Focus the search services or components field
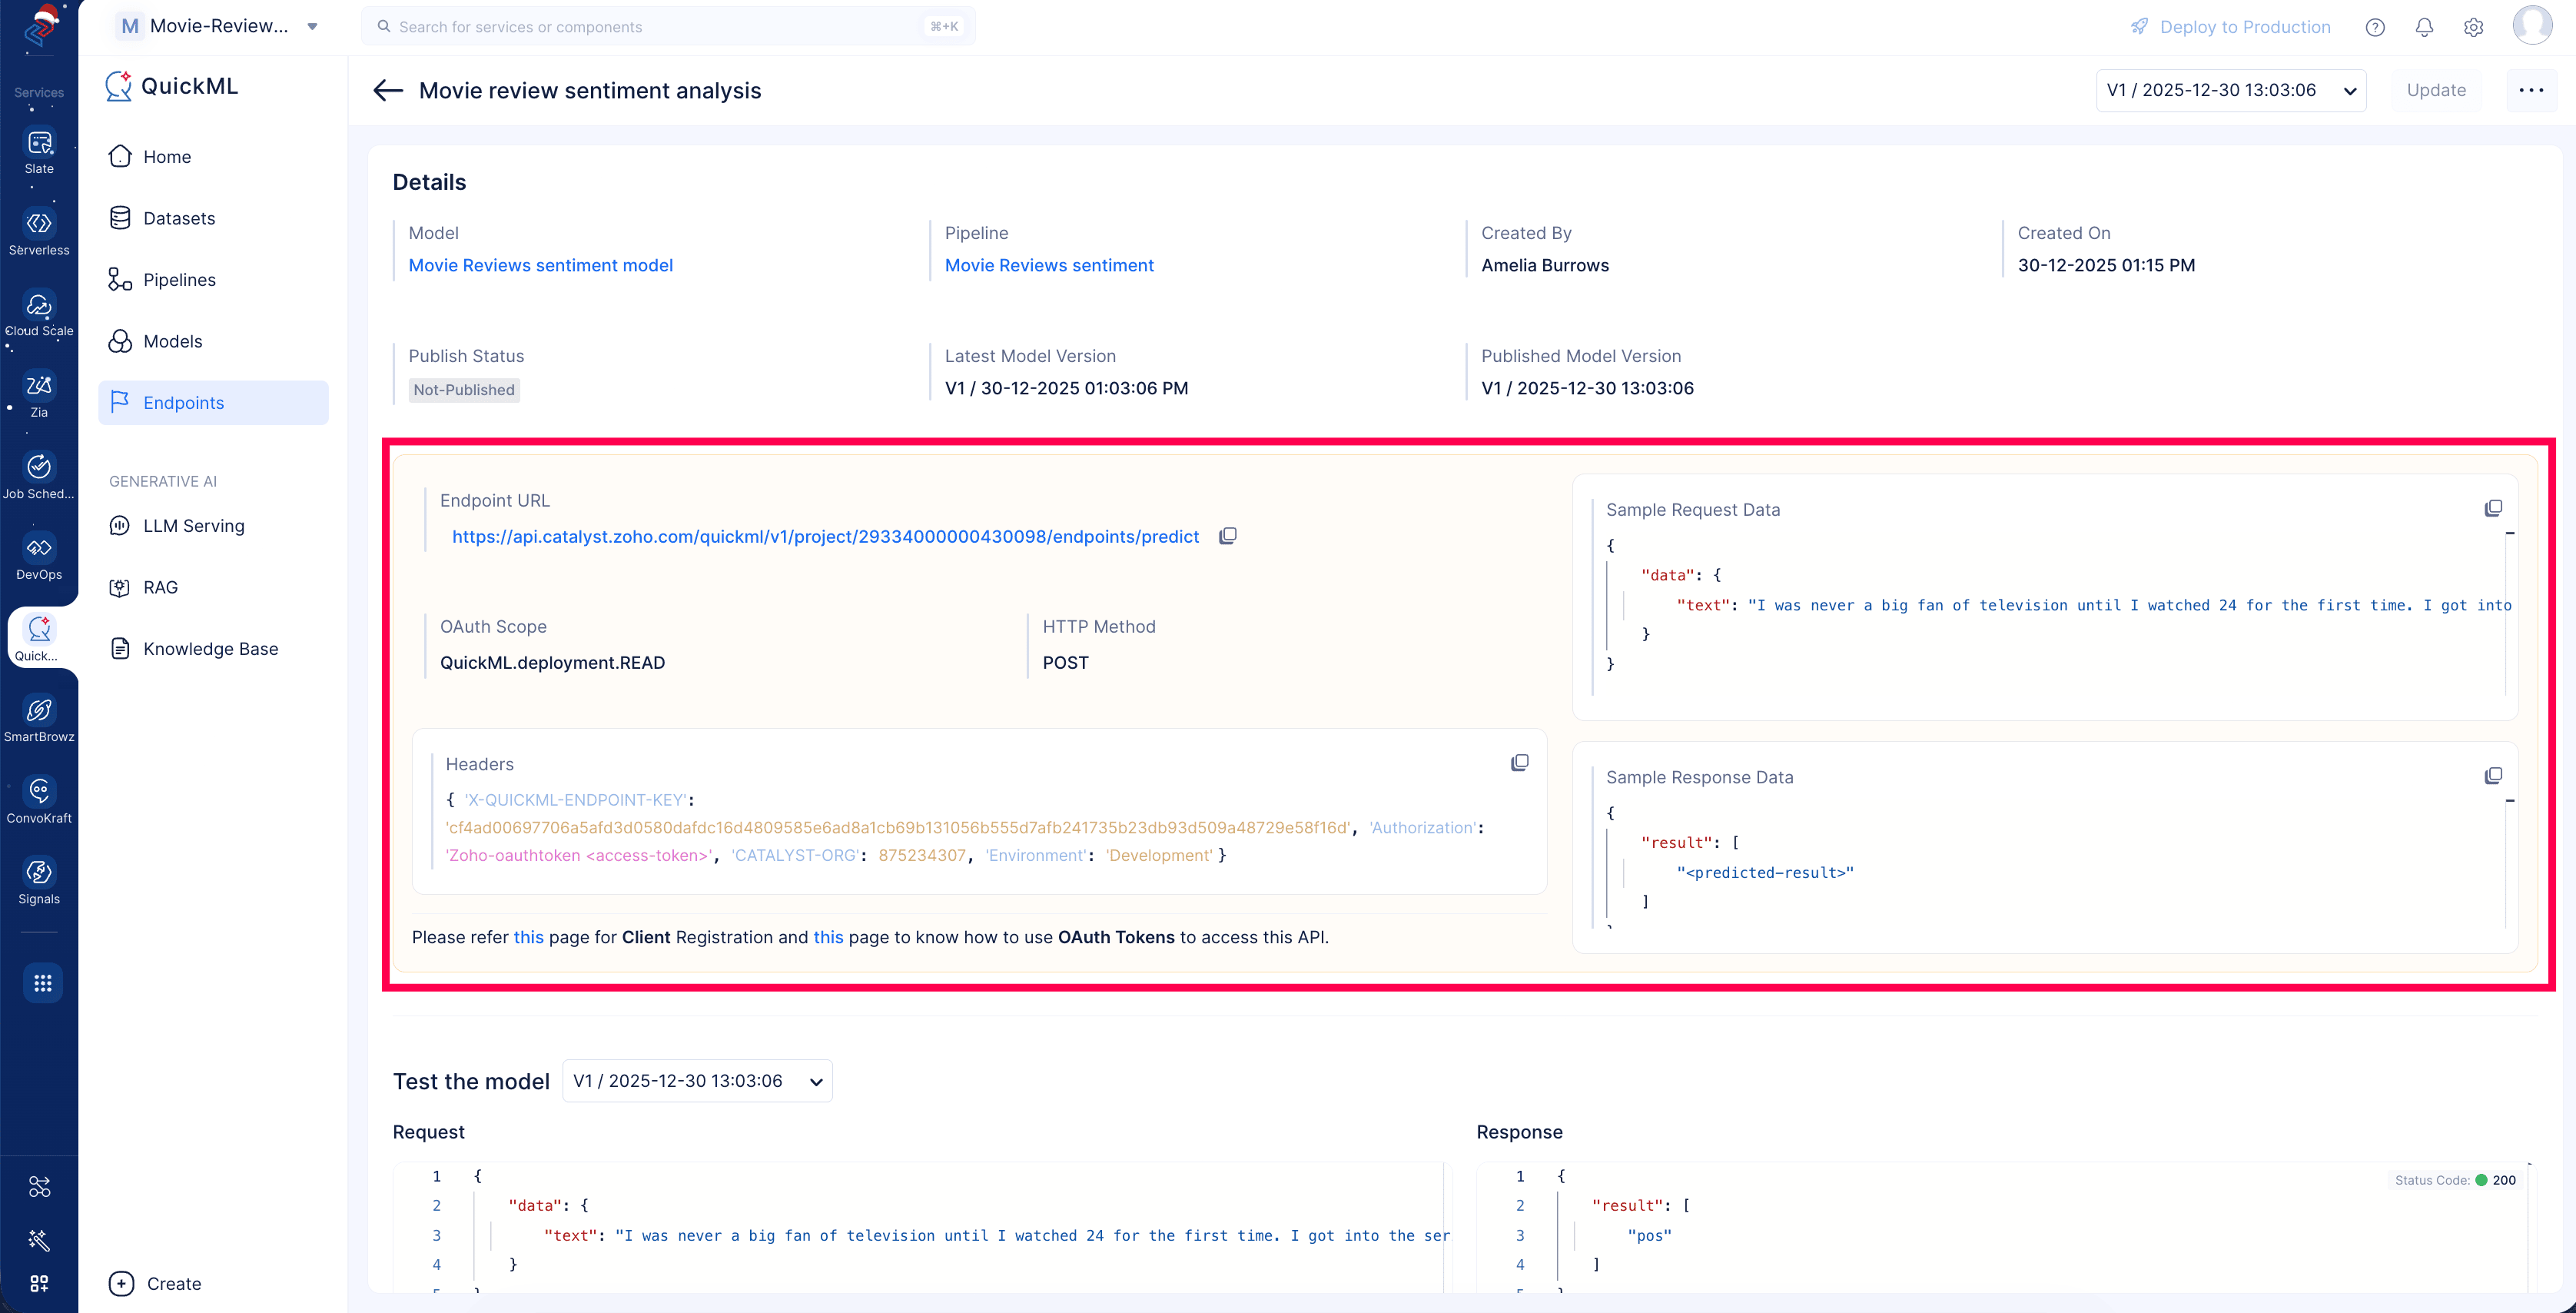Image resolution: width=2576 pixels, height=1313 pixels. pos(668,27)
